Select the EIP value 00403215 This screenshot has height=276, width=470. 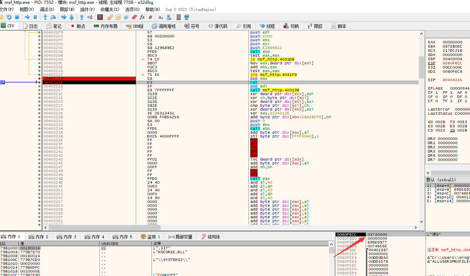click(453, 80)
